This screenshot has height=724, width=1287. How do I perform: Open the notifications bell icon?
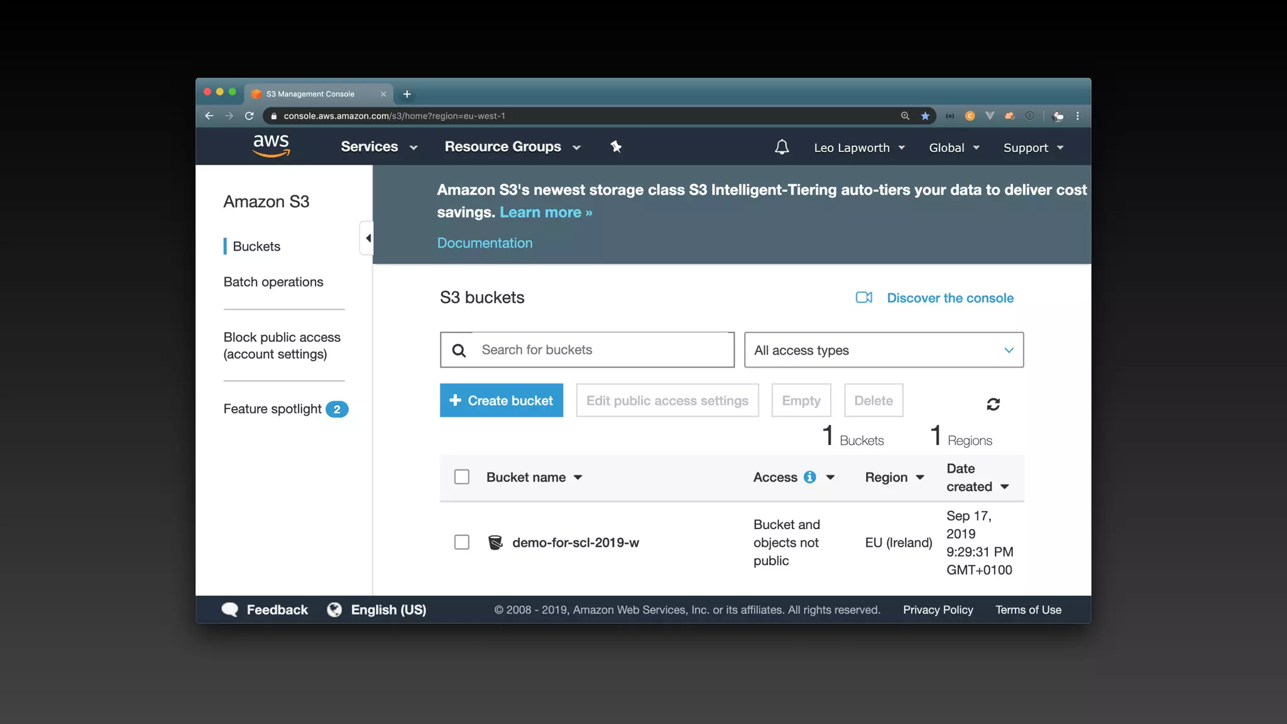(782, 148)
